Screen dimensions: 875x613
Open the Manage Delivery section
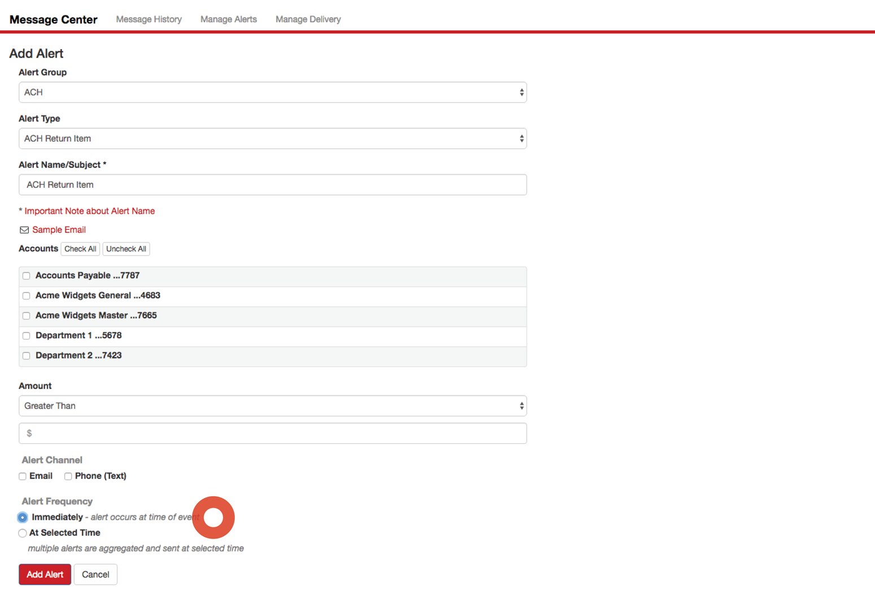(308, 19)
